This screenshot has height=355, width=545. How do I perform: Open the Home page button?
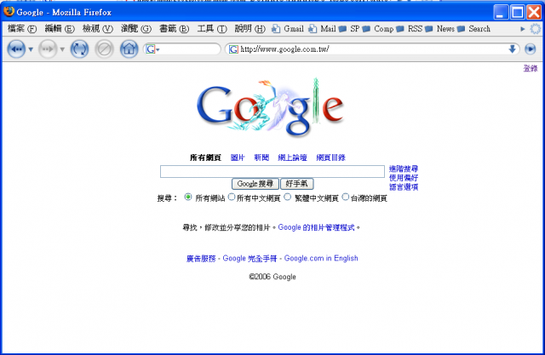(129, 49)
